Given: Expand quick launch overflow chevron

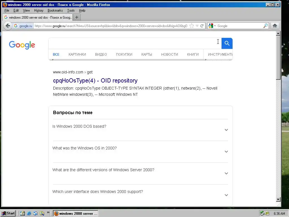Looking at the screenshot, I should (48, 212).
